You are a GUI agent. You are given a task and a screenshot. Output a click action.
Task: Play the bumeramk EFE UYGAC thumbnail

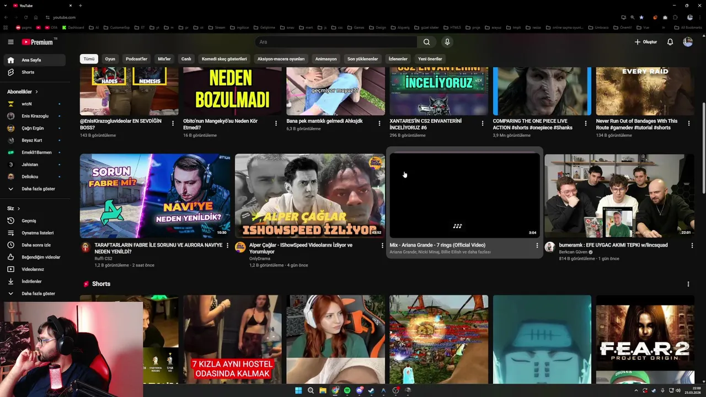619,196
